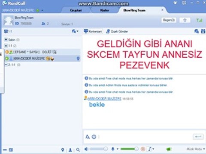Open the sender's name link in chat

105,98
